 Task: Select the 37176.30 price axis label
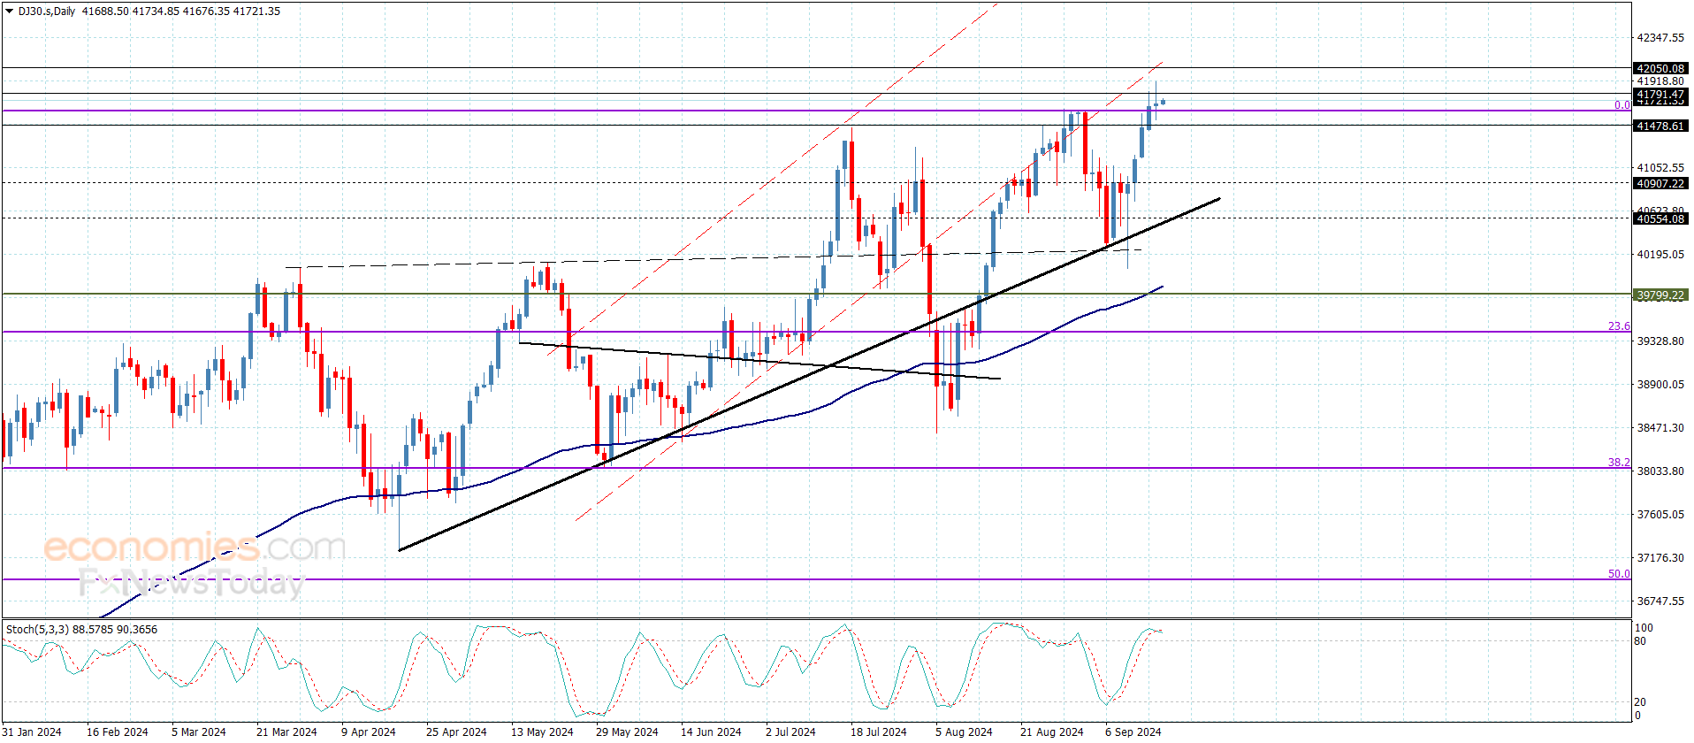pos(1660,558)
